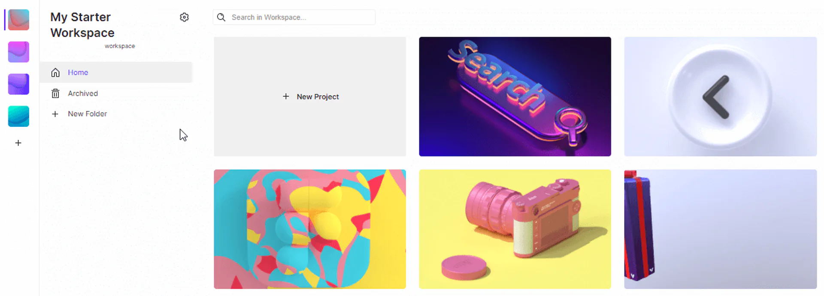Click the Archived trash can icon
The image size is (824, 296).
55,93
